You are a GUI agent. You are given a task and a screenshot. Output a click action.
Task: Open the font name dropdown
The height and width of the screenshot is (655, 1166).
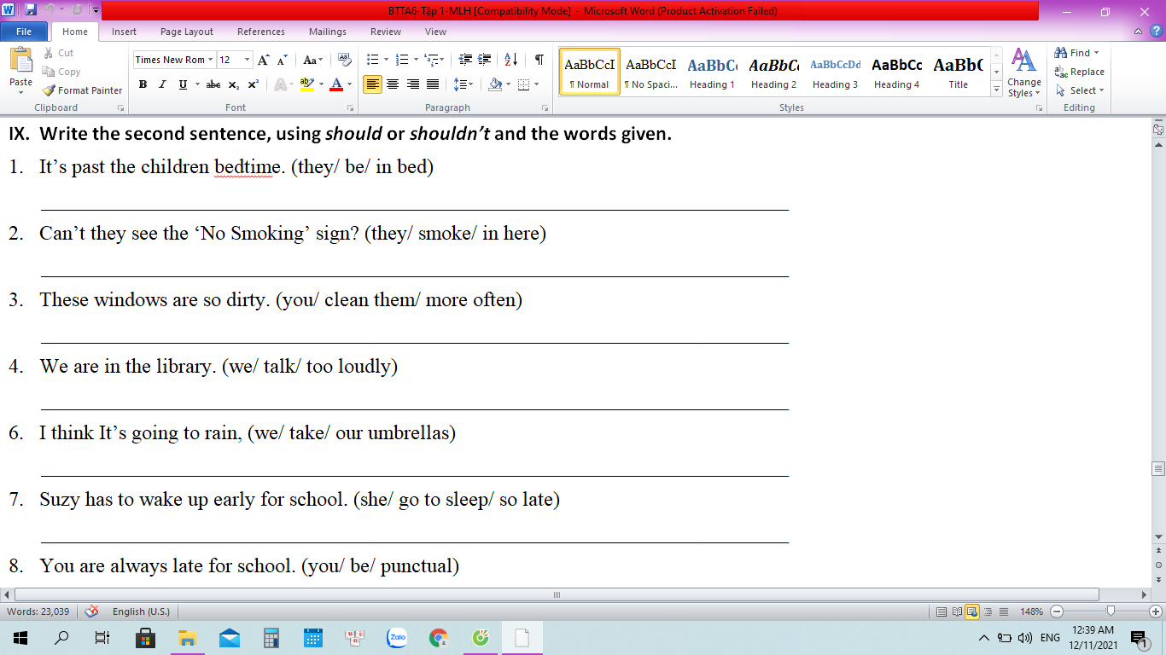click(210, 60)
